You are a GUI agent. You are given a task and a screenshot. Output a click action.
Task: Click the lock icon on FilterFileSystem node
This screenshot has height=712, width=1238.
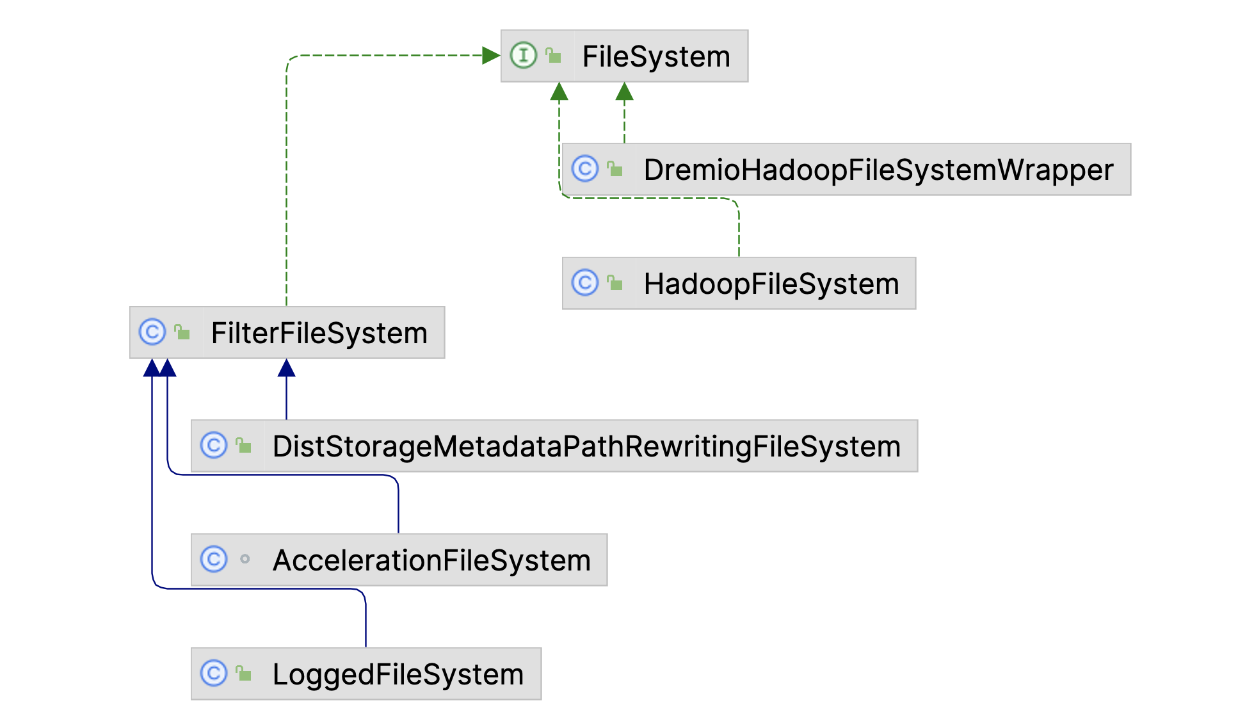tap(182, 332)
